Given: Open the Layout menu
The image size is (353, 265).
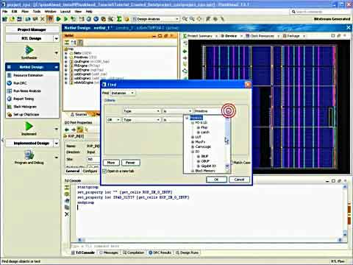Looking at the screenshot, I should click(65, 11).
